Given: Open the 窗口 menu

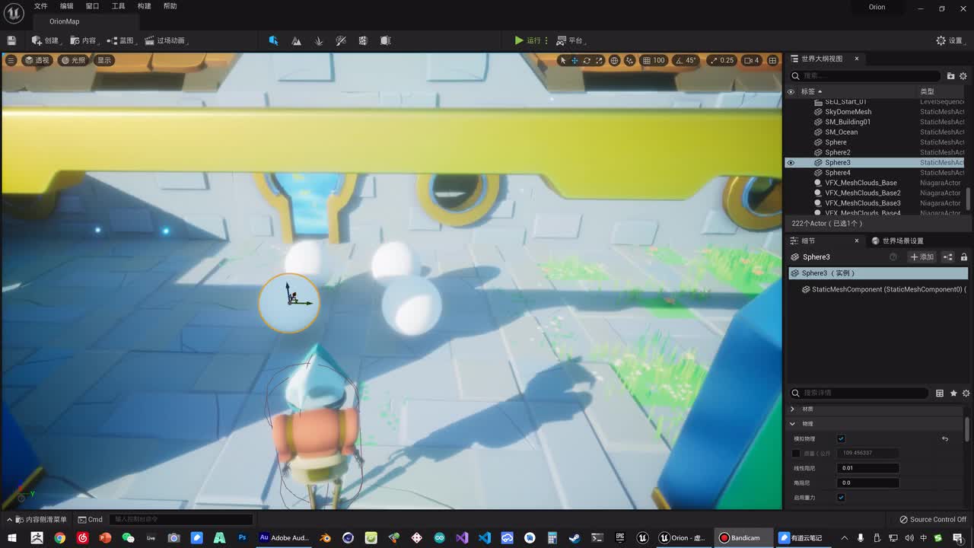Looking at the screenshot, I should [x=92, y=6].
